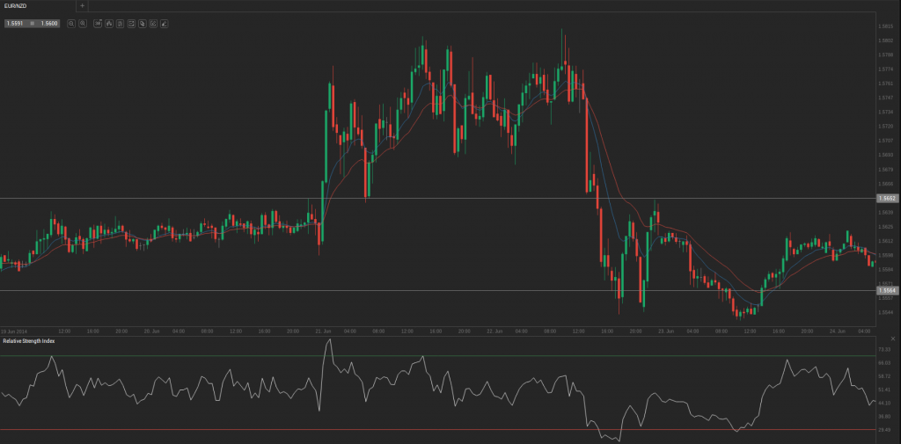Click the 1.5815 price axis label
This screenshot has width=901, height=444.
(x=885, y=26)
